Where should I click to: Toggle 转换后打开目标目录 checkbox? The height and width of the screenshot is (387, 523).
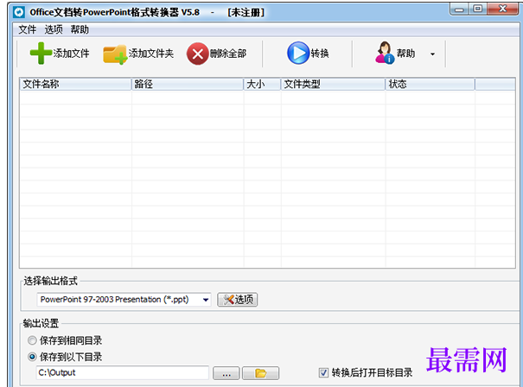323,372
